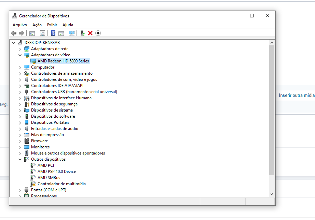Expand Portas (COM e LPT)
The width and height of the screenshot is (315, 220).
pos(20,190)
